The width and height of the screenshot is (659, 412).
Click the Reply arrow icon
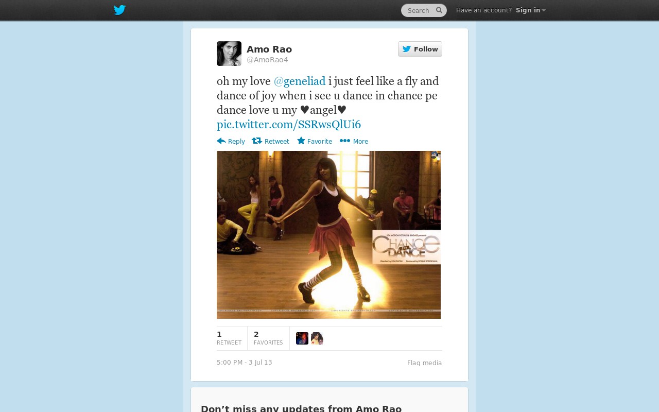pos(221,141)
